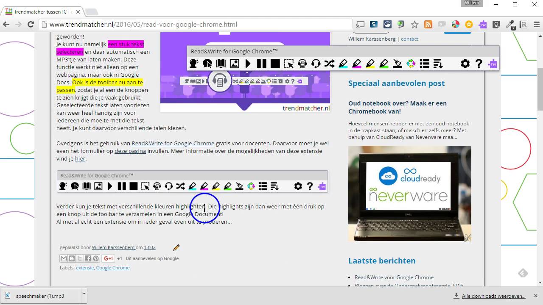Viewport: 543px width, 305px height.
Task: Click the Pause button in floating Read&Write toolbar
Action: pyautogui.click(x=261, y=64)
